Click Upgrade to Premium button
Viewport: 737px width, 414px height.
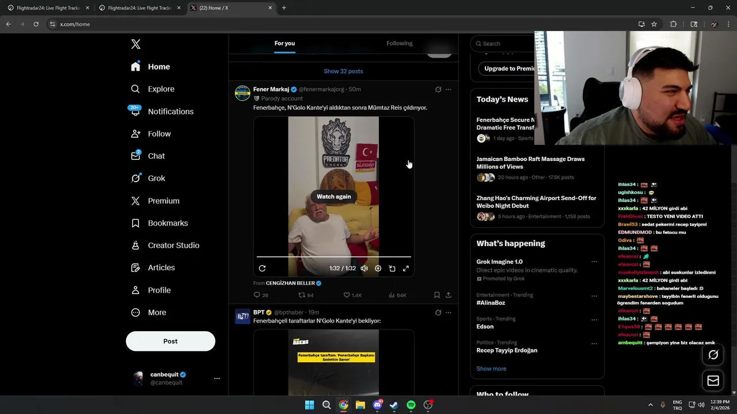[x=507, y=68]
